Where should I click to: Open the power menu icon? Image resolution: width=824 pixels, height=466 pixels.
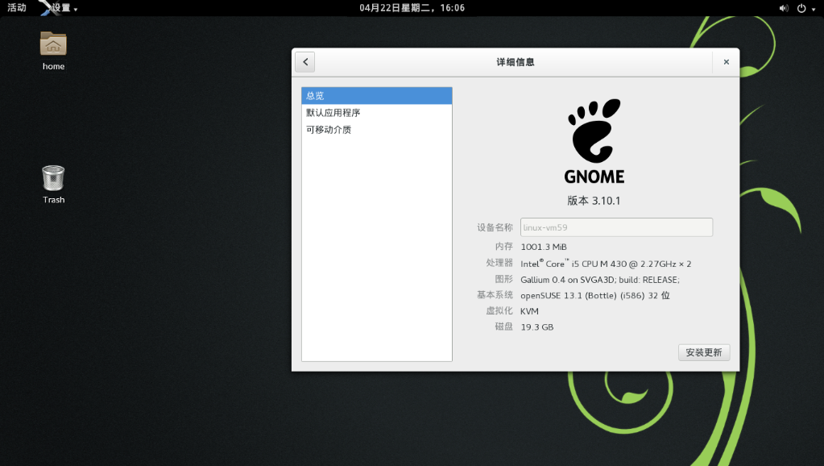(801, 8)
